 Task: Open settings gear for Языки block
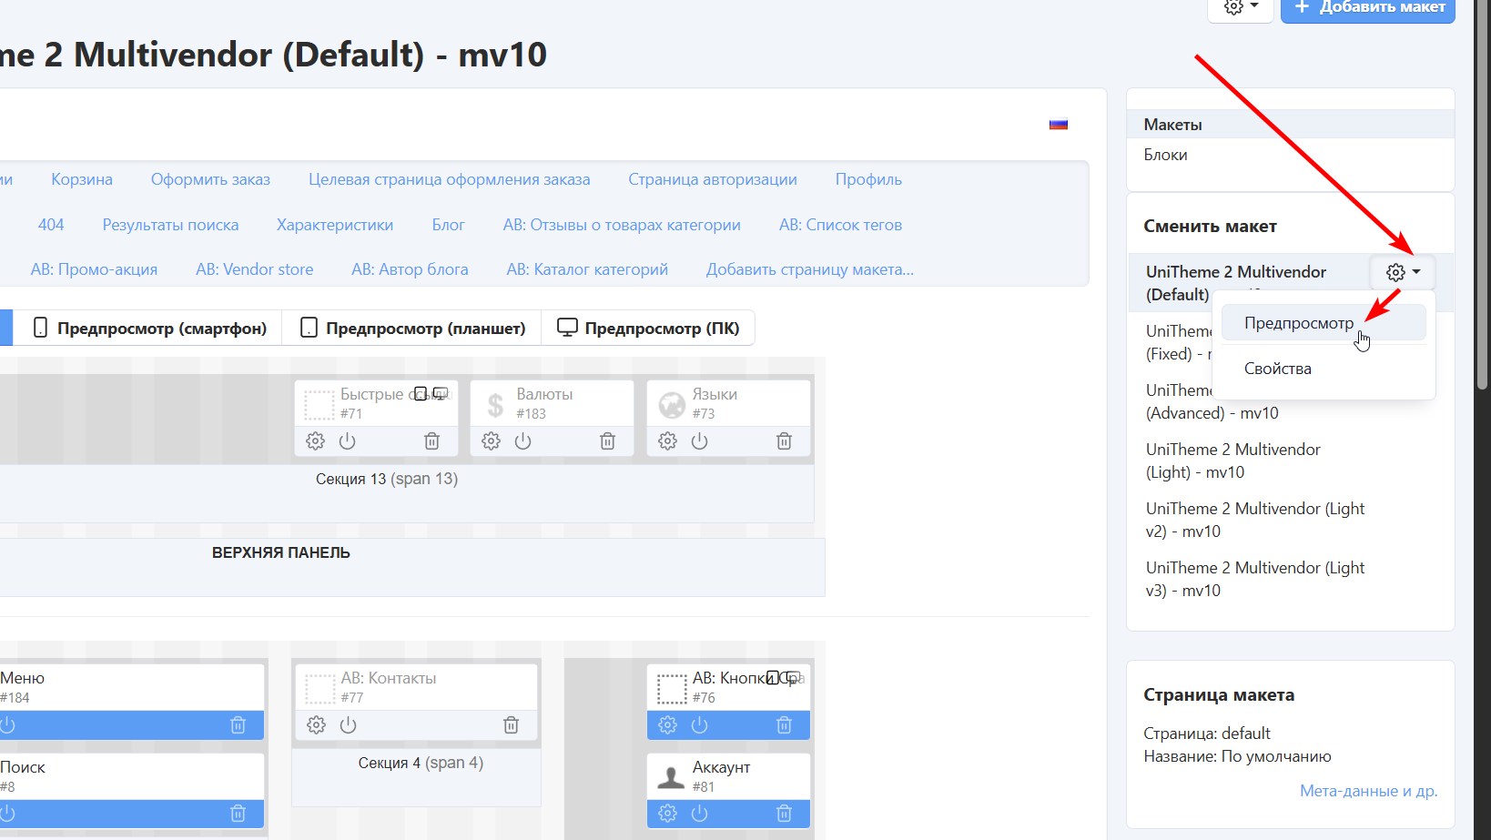pyautogui.click(x=667, y=441)
